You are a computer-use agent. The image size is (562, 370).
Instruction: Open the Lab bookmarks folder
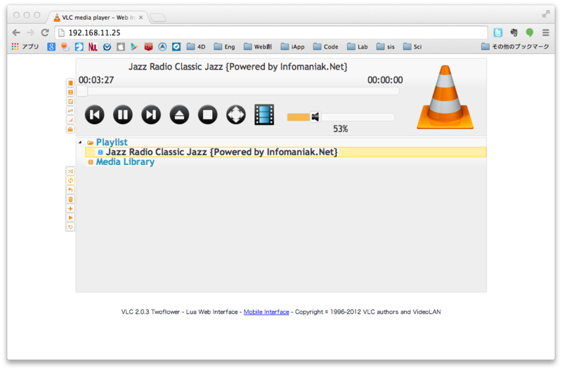pos(358,46)
